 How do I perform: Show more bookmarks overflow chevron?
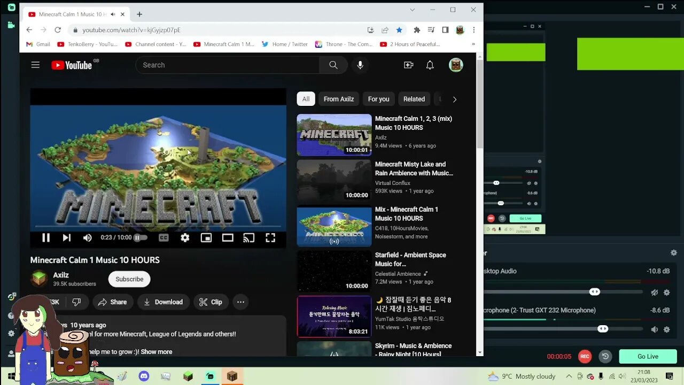(x=473, y=44)
